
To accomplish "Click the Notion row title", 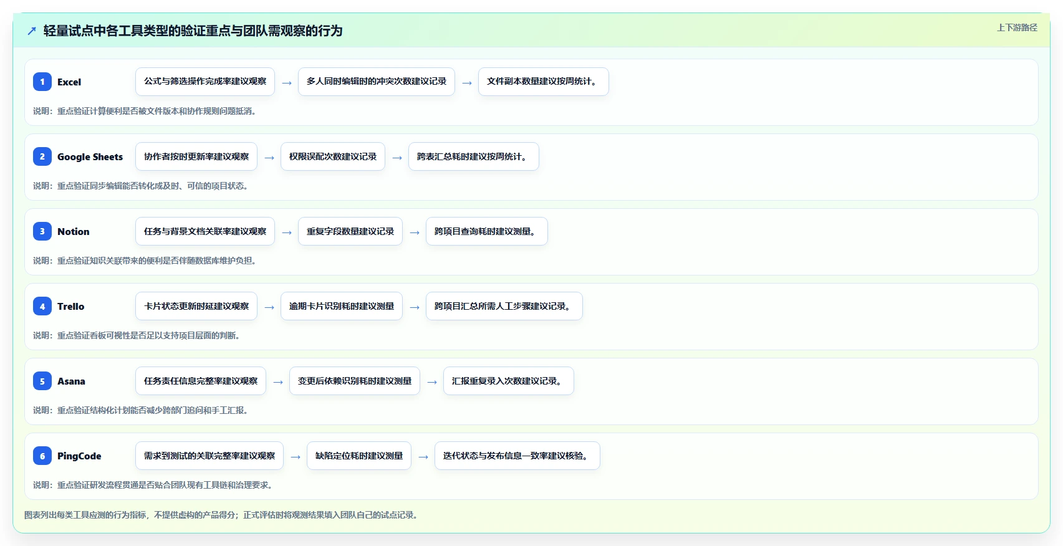I will (73, 231).
